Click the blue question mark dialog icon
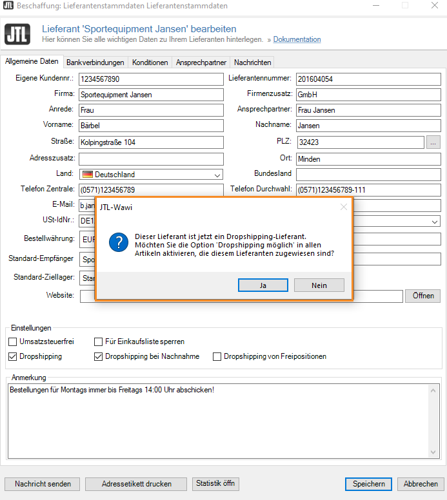This screenshot has height=500, width=447. pyautogui.click(x=119, y=242)
